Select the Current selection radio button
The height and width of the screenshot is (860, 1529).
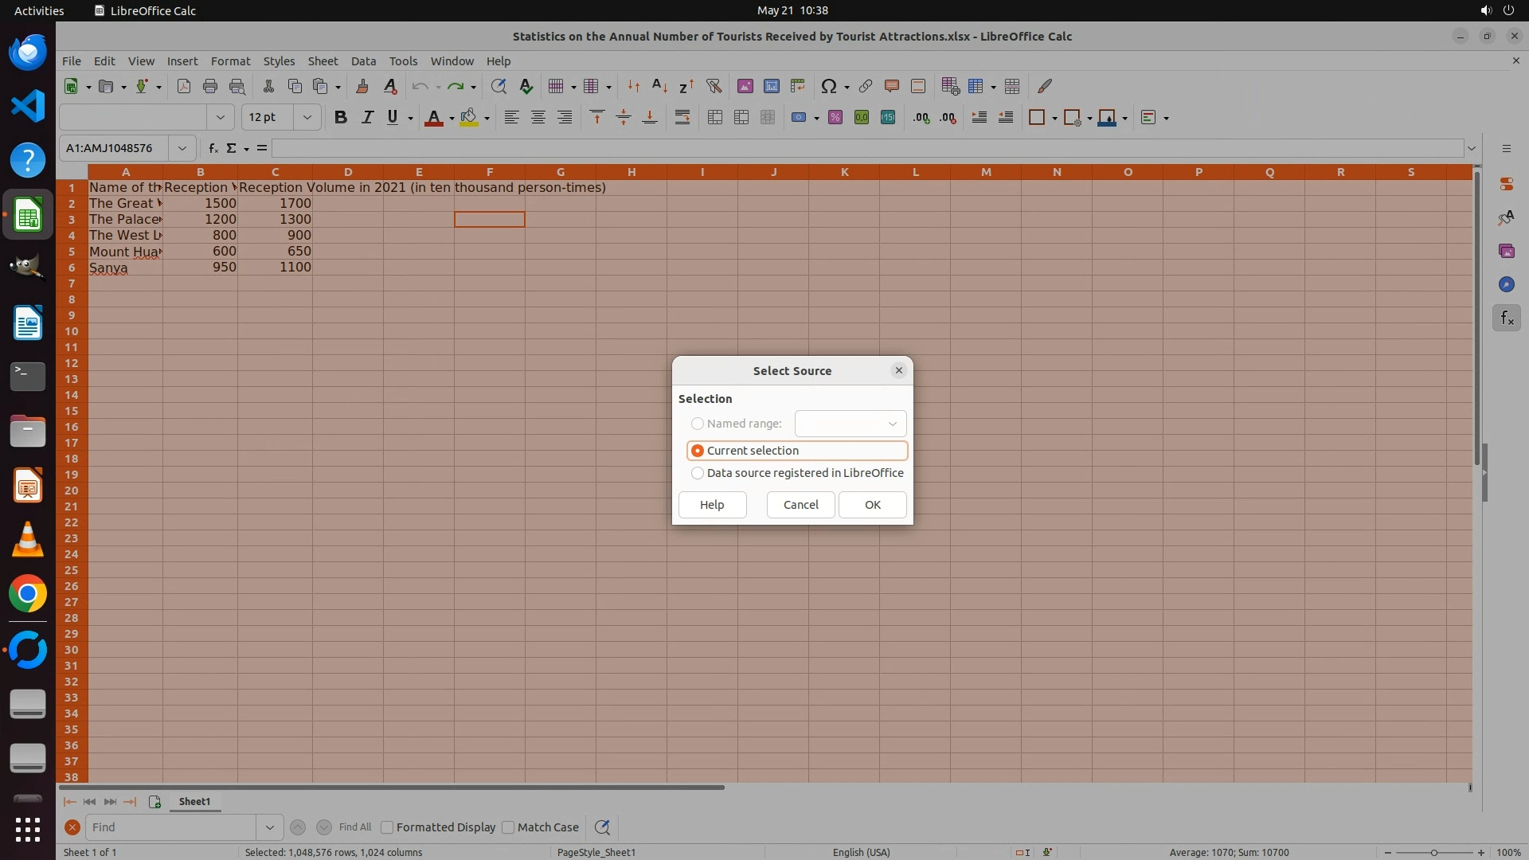tap(698, 451)
